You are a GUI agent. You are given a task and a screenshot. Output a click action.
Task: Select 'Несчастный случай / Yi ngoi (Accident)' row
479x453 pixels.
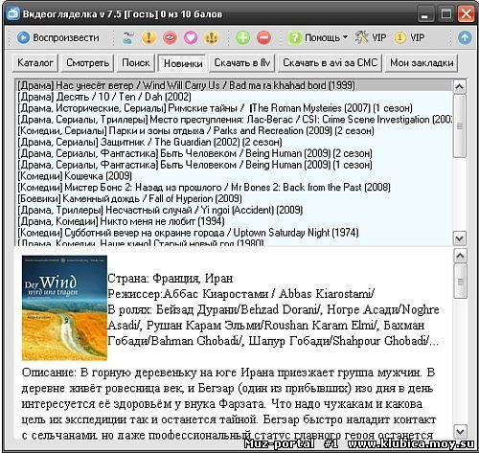click(x=234, y=210)
